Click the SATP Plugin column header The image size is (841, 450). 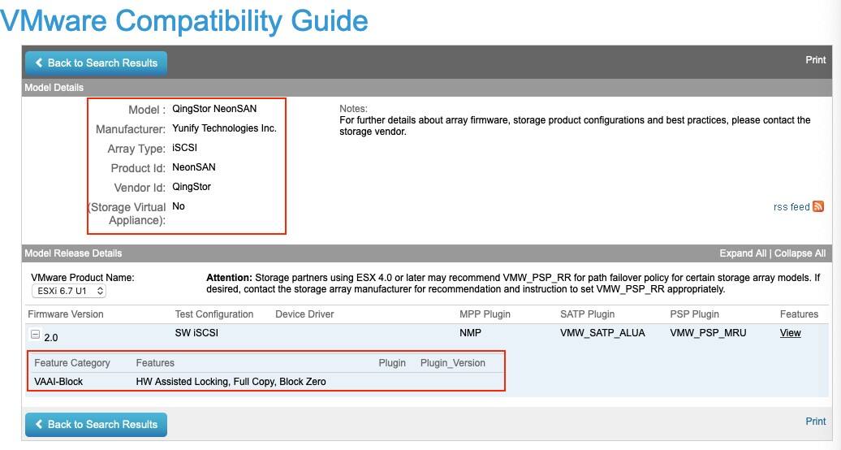pos(587,314)
